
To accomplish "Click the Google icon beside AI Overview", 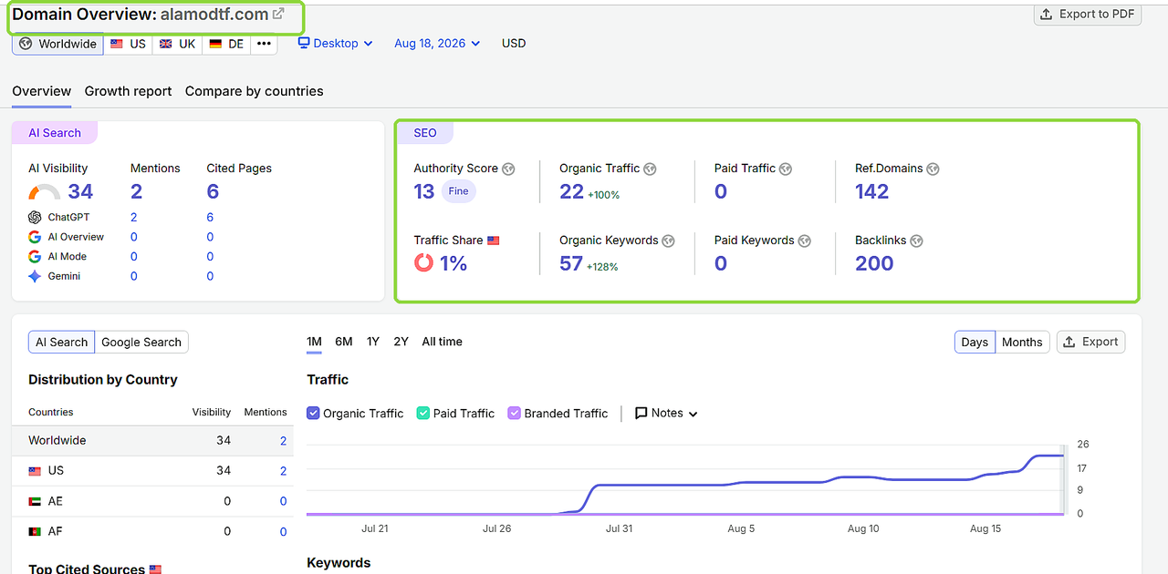I will coord(35,237).
